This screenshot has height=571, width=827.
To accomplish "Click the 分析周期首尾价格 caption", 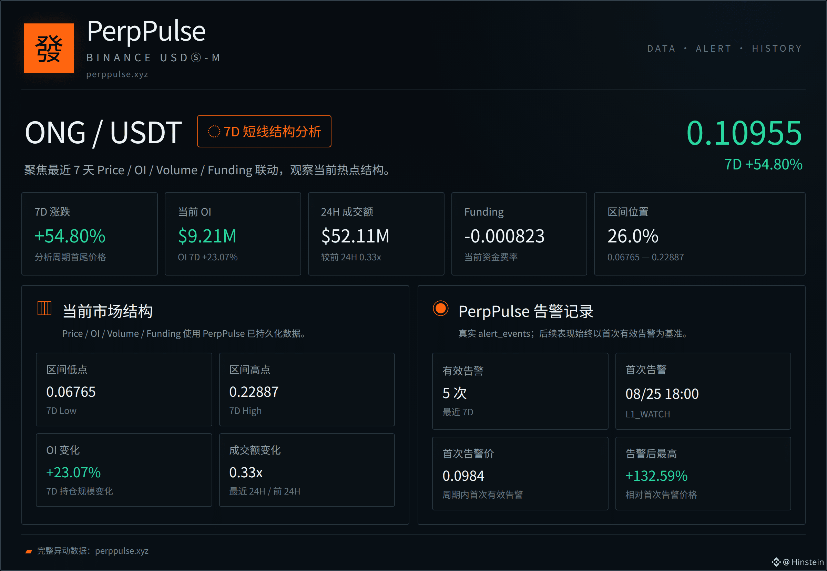I will coord(70,257).
